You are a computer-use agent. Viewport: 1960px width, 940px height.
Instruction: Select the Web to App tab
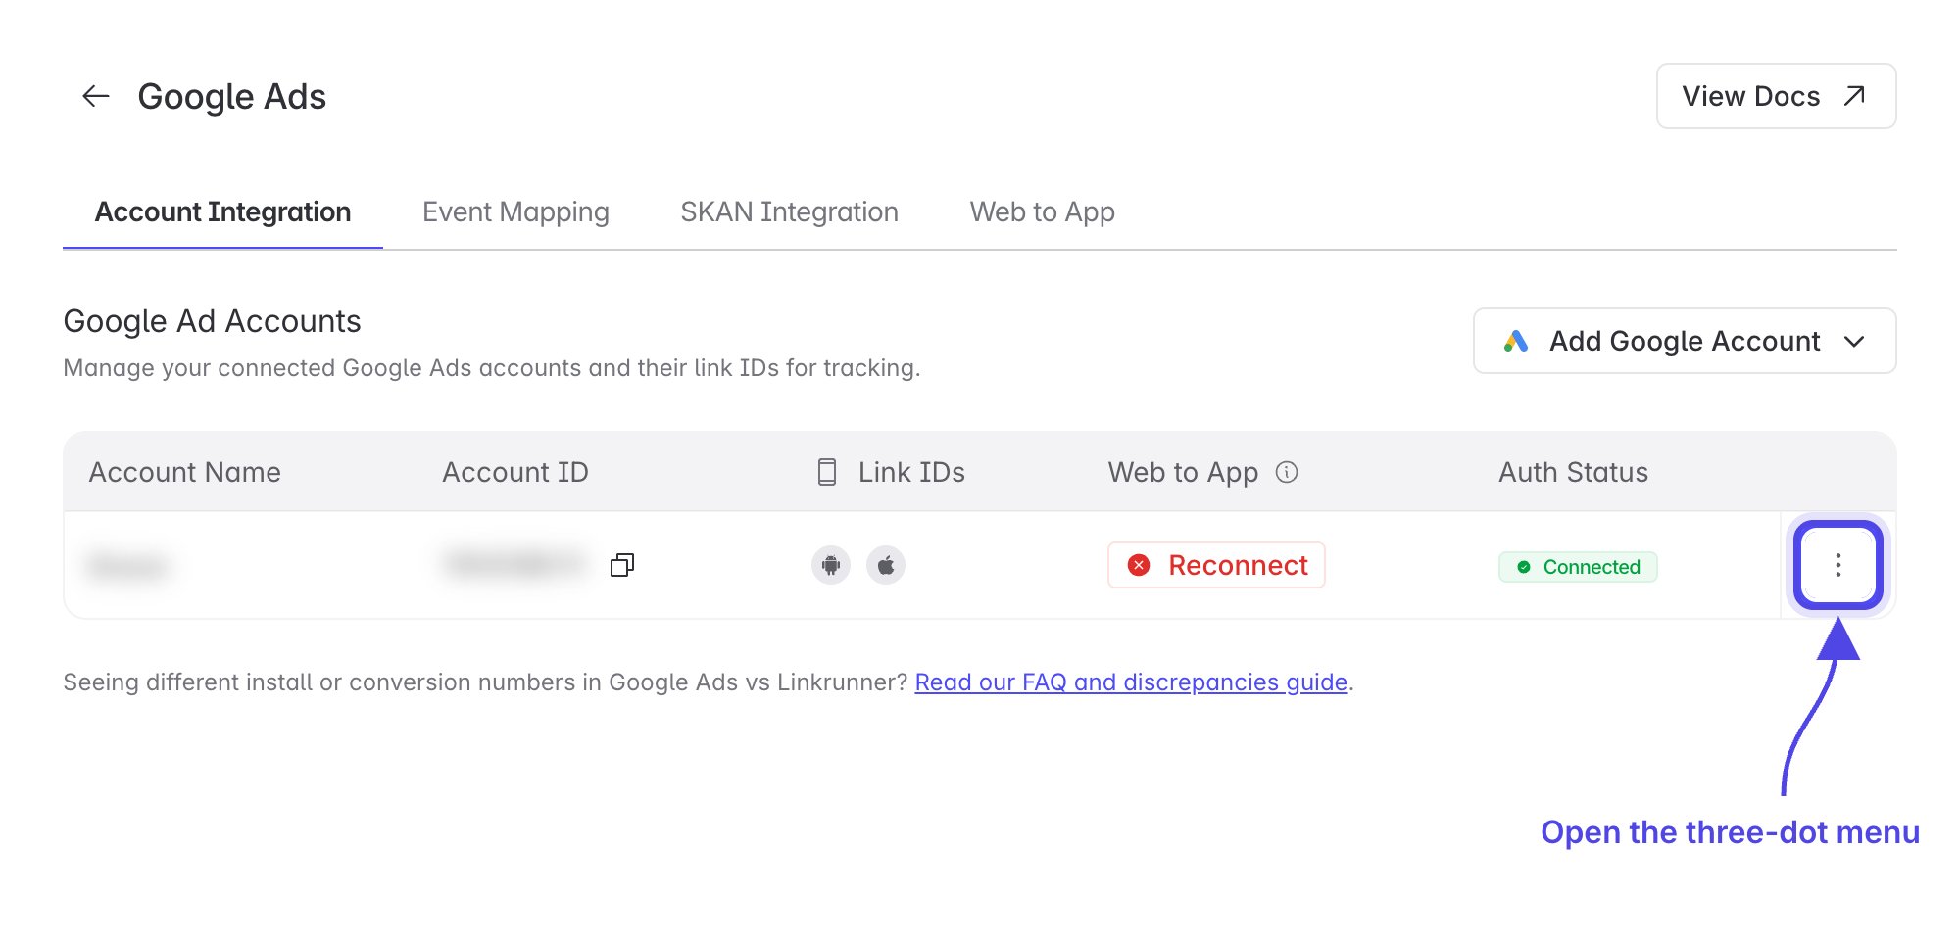1042,211
